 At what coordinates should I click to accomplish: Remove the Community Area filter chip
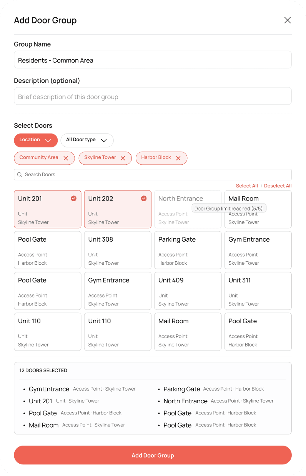coord(66,158)
